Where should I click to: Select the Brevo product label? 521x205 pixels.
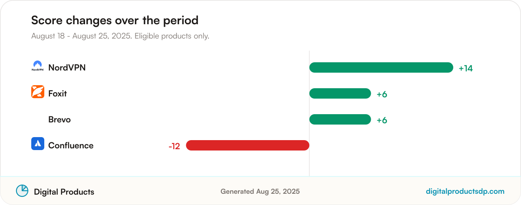59,119
